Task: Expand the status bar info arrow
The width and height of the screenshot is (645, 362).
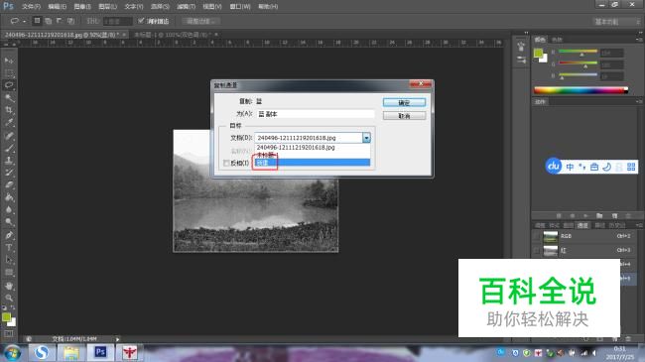Action: pos(118,339)
